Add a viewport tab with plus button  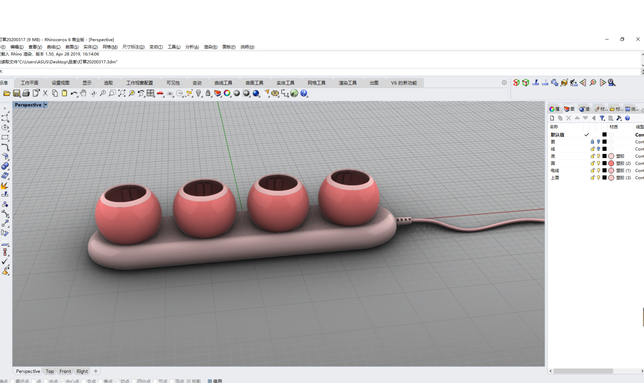(x=96, y=371)
